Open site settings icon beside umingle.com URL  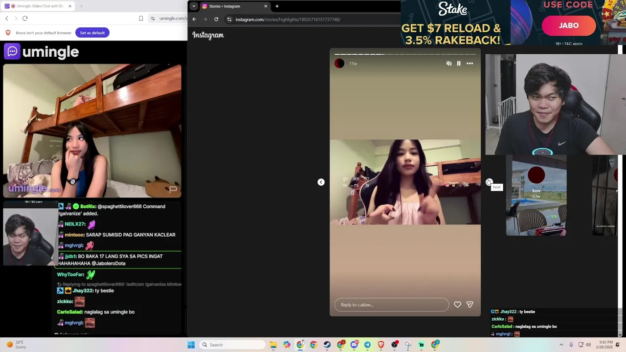[153, 19]
